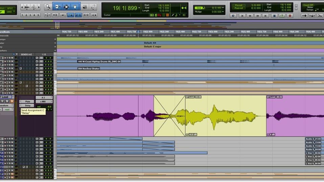The height and width of the screenshot is (182, 324).
Task: Click +4.0 dB clip gain badge
Action: [191, 134]
